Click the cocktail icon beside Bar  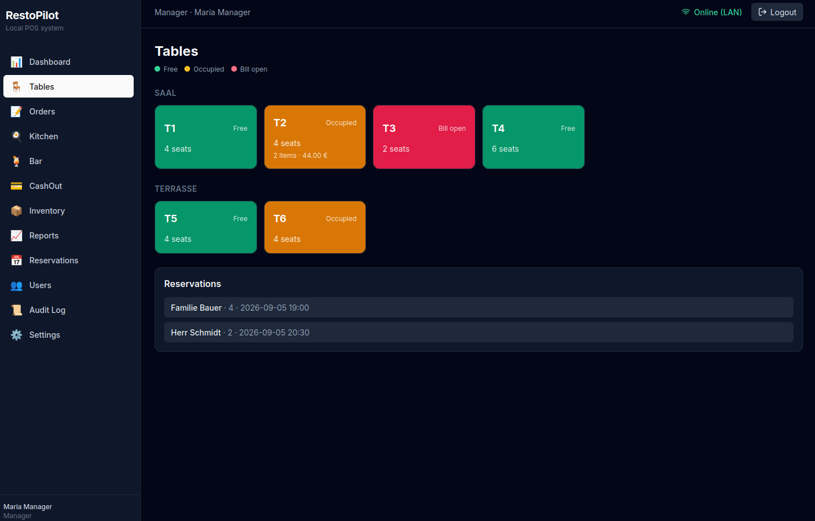pyautogui.click(x=16, y=161)
